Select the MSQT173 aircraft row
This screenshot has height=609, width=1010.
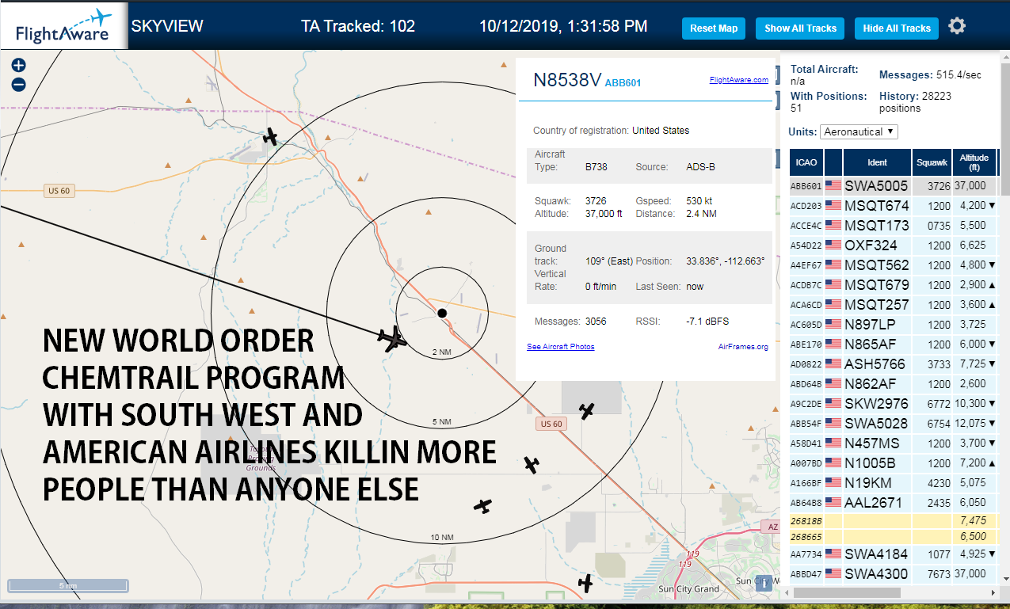point(893,225)
